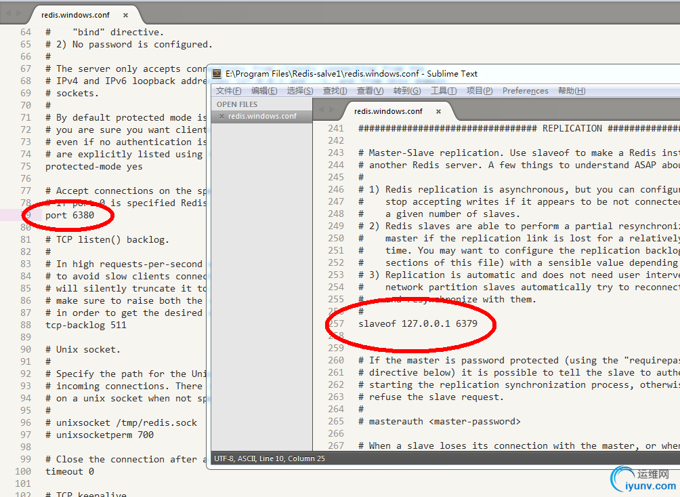
Task: Open the 帮助(H) menu
Action: [x=572, y=91]
